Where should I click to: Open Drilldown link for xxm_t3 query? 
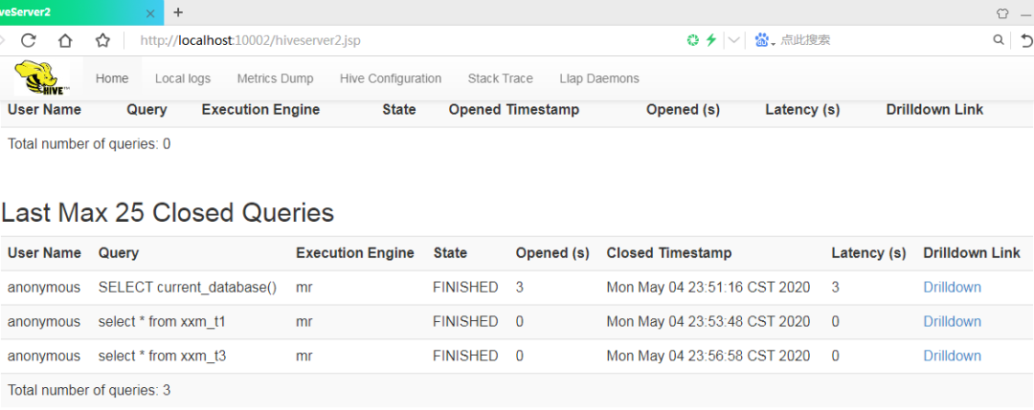[952, 356]
